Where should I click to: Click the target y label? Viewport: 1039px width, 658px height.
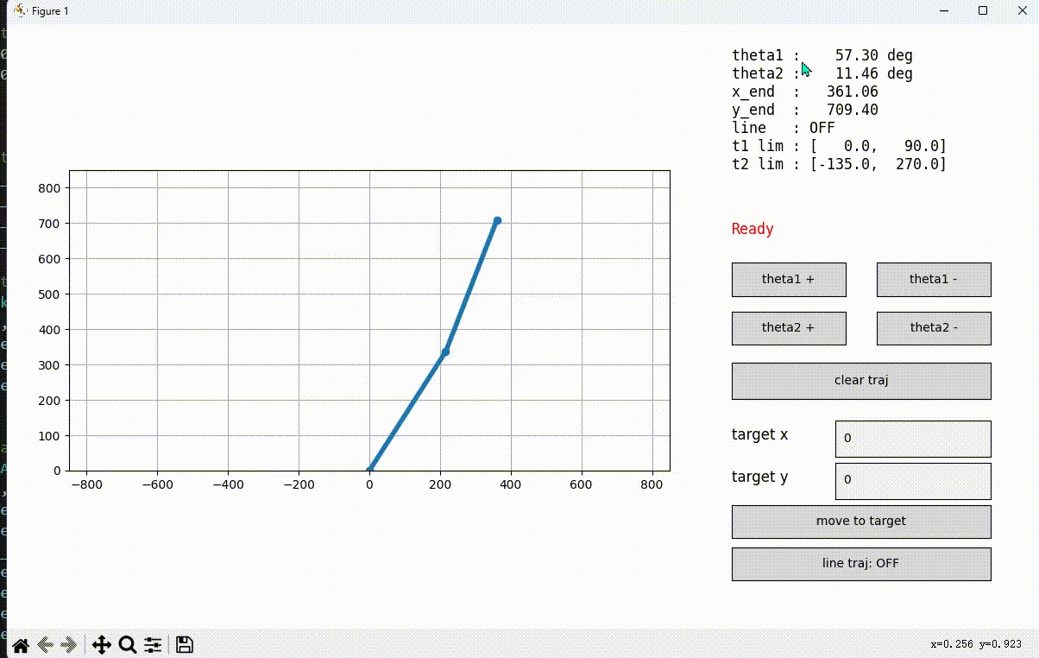(x=760, y=477)
